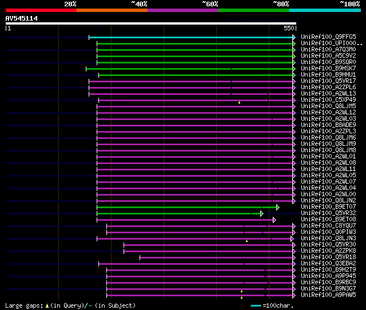
Task: Click the cyan arrowhead ending the Q9FFG5 row
Action: tap(294, 37)
